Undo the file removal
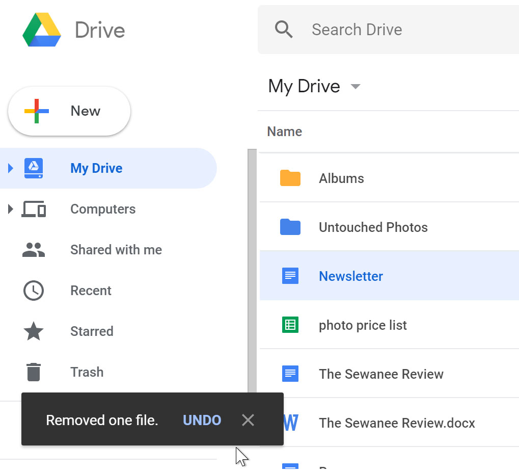 (x=202, y=420)
